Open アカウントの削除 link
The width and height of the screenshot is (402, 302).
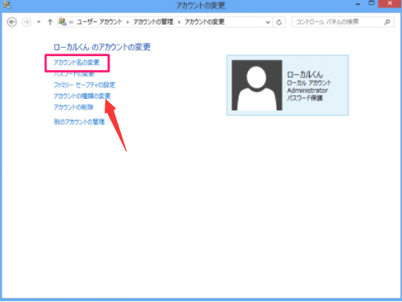[x=73, y=107]
